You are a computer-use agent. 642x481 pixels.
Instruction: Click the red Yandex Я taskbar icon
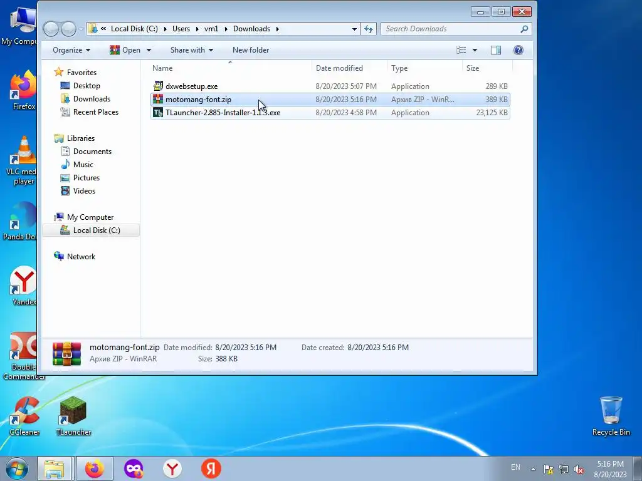(211, 468)
